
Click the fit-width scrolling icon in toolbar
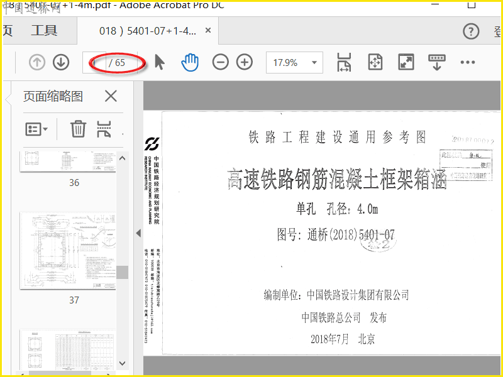[x=344, y=62]
